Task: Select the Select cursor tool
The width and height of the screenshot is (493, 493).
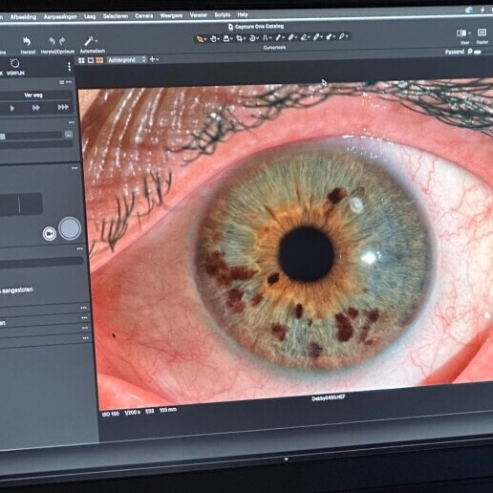Action: coord(200,39)
